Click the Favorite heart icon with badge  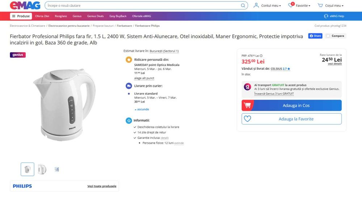(x=291, y=5)
